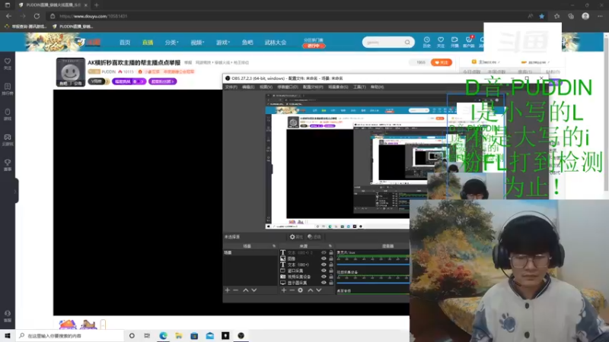The width and height of the screenshot is (609, 342).
Task: Open 关注 heart in the left sidebar
Action: [x=8, y=64]
